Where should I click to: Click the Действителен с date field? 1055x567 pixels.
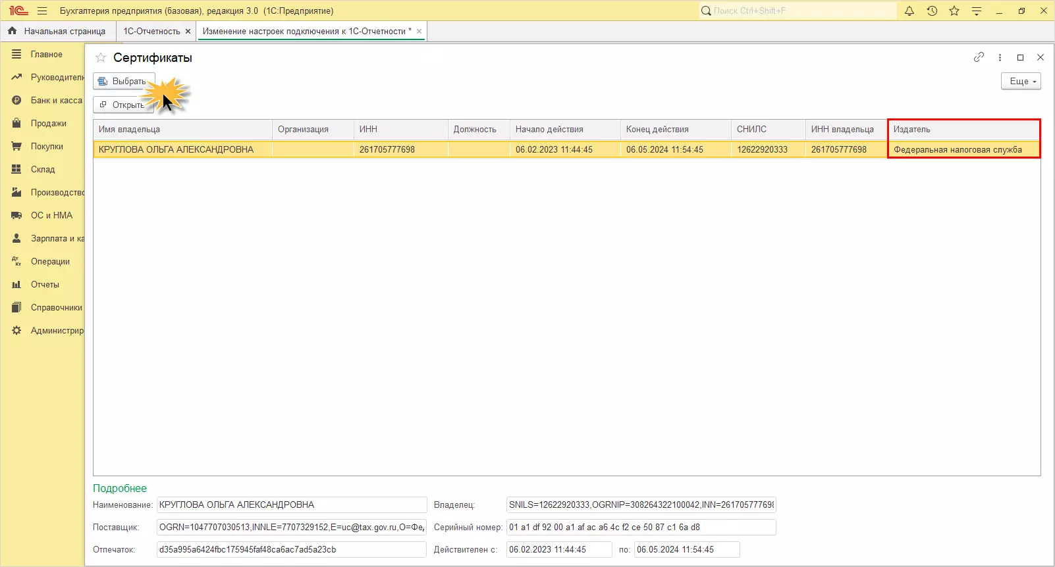tap(559, 550)
